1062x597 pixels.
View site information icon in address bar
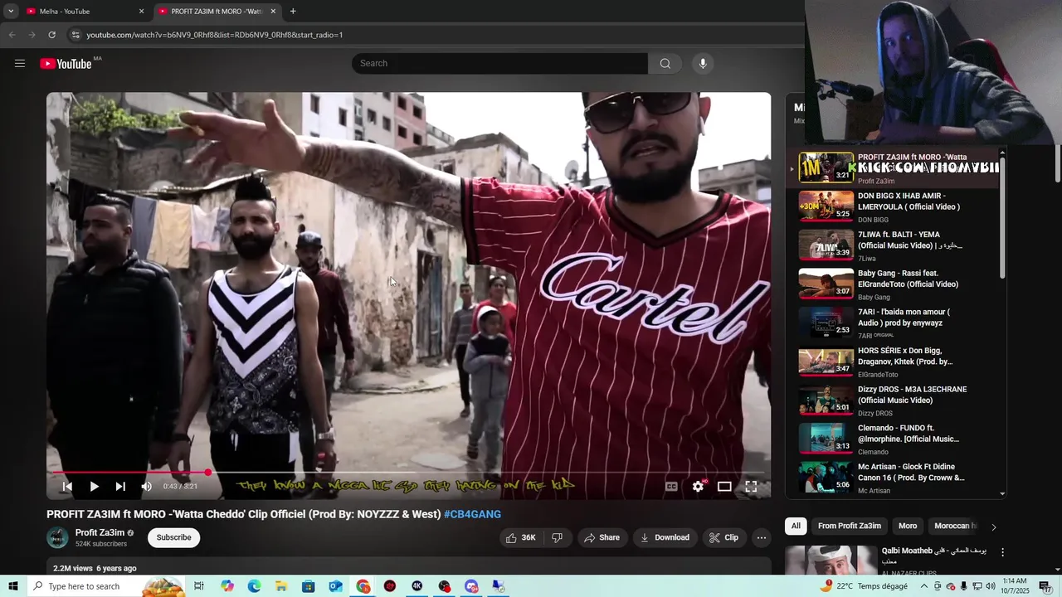click(x=76, y=35)
